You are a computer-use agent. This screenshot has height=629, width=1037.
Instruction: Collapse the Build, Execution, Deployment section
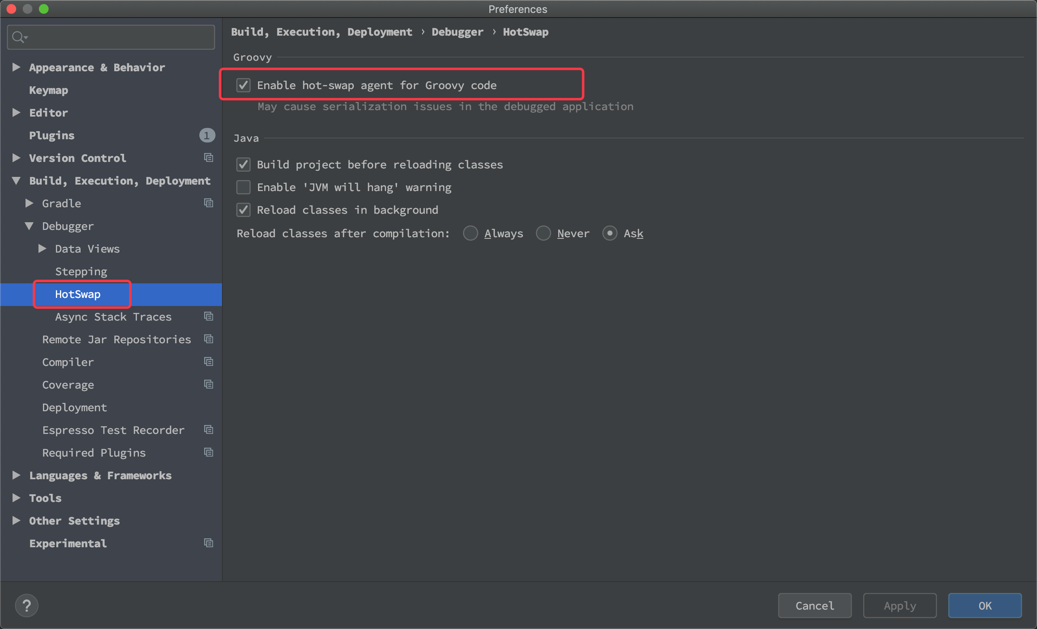(x=16, y=181)
